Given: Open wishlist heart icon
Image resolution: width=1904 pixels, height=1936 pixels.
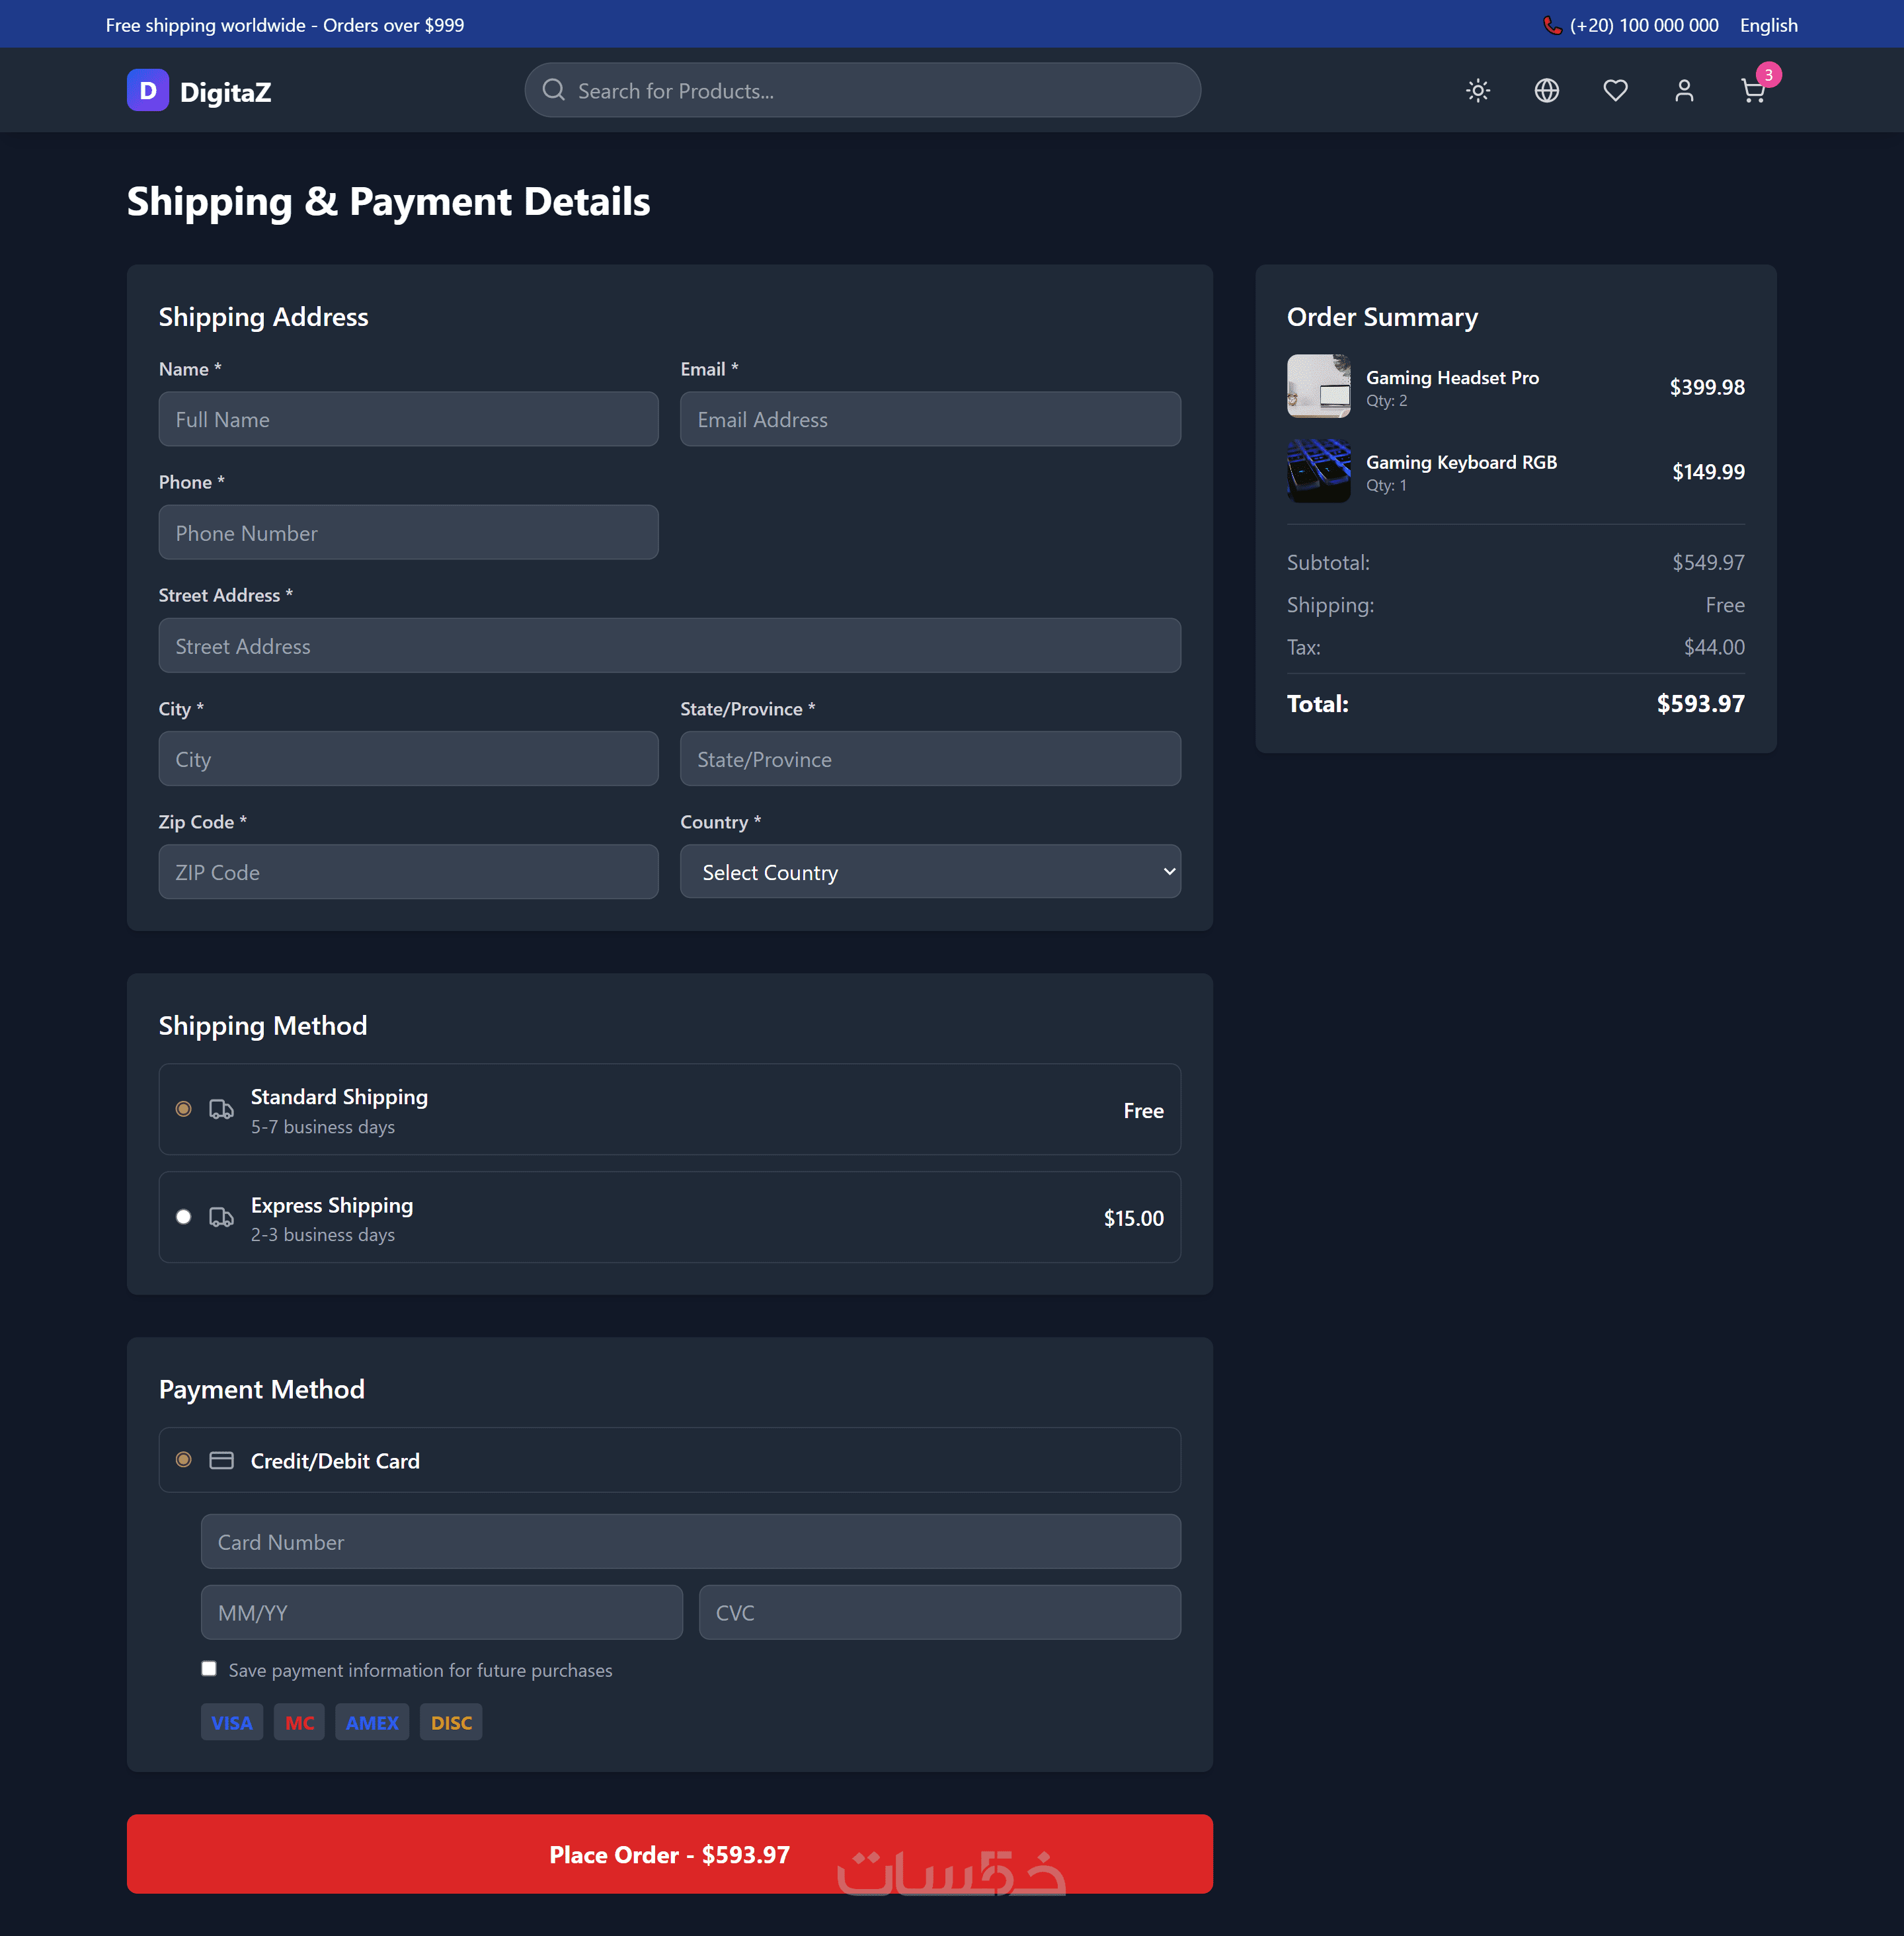Looking at the screenshot, I should coord(1615,91).
